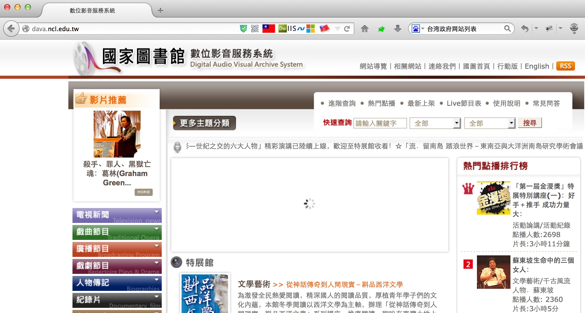This screenshot has width=585, height=313.
Task: Open the 熱門點播 menu item
Action: [x=381, y=103]
